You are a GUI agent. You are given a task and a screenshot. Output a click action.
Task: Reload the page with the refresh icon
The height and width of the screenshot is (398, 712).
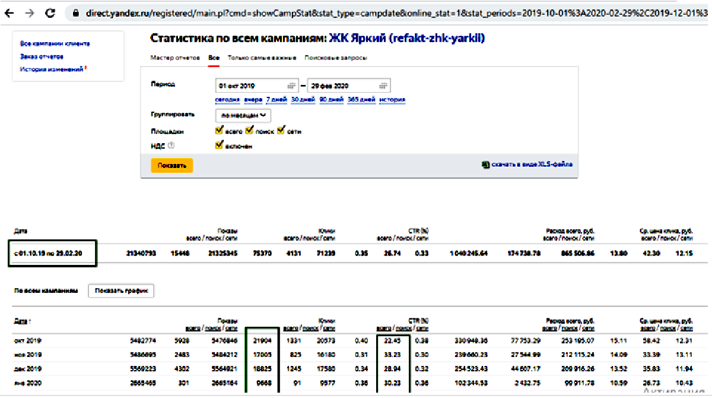[50, 12]
